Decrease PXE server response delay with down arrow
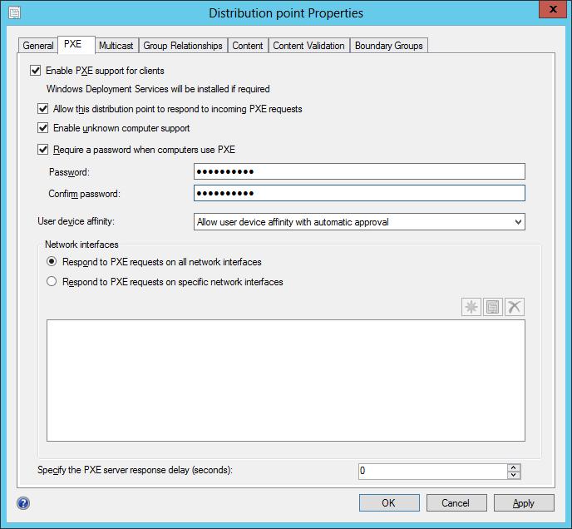Image resolution: width=572 pixels, height=529 pixels. click(514, 475)
